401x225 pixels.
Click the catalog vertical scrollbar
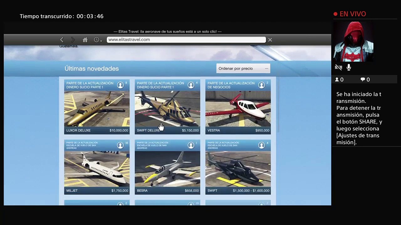point(278,105)
